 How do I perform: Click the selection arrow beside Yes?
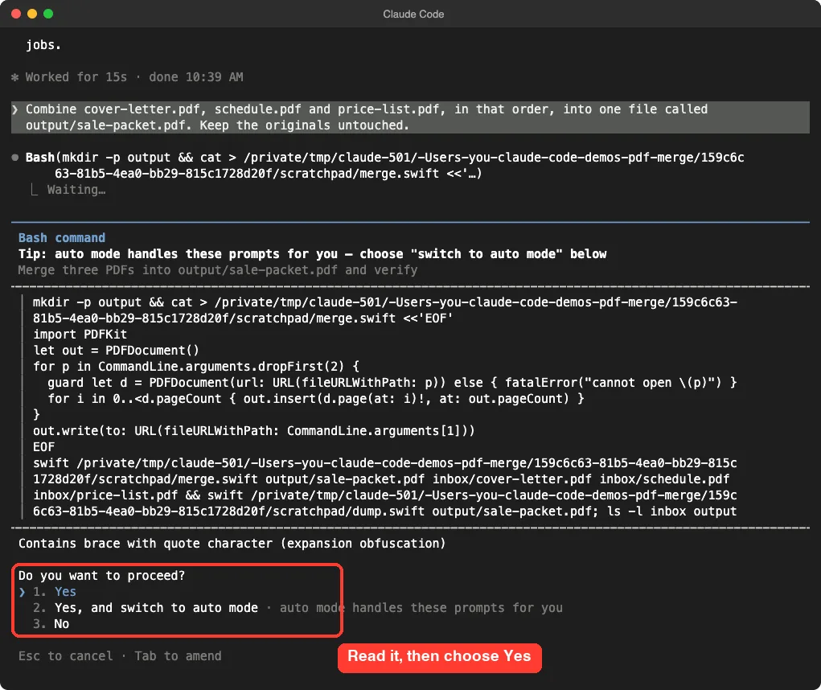(22, 592)
